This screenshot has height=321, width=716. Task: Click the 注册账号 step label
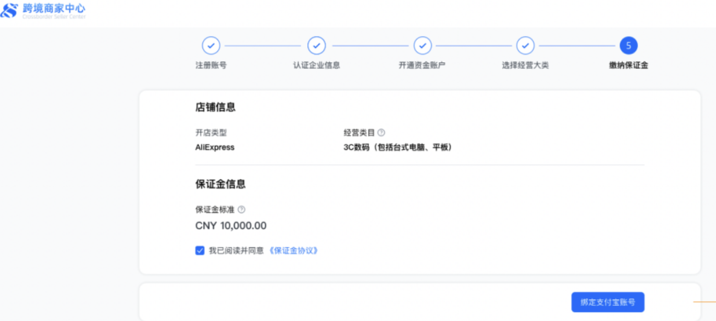click(211, 65)
